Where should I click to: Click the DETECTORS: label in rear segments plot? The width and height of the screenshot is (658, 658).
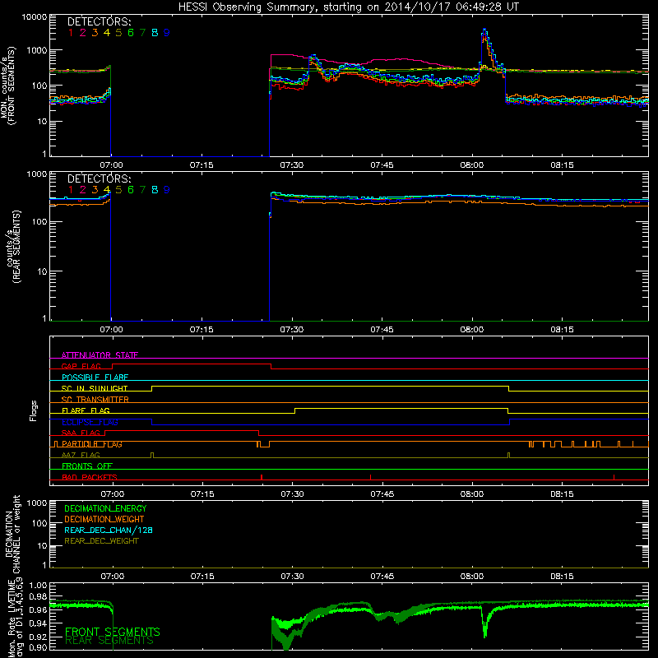[100, 178]
